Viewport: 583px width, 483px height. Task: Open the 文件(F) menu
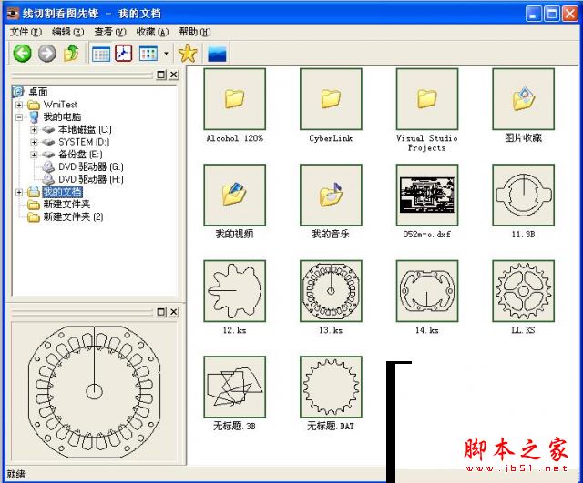click(x=26, y=32)
